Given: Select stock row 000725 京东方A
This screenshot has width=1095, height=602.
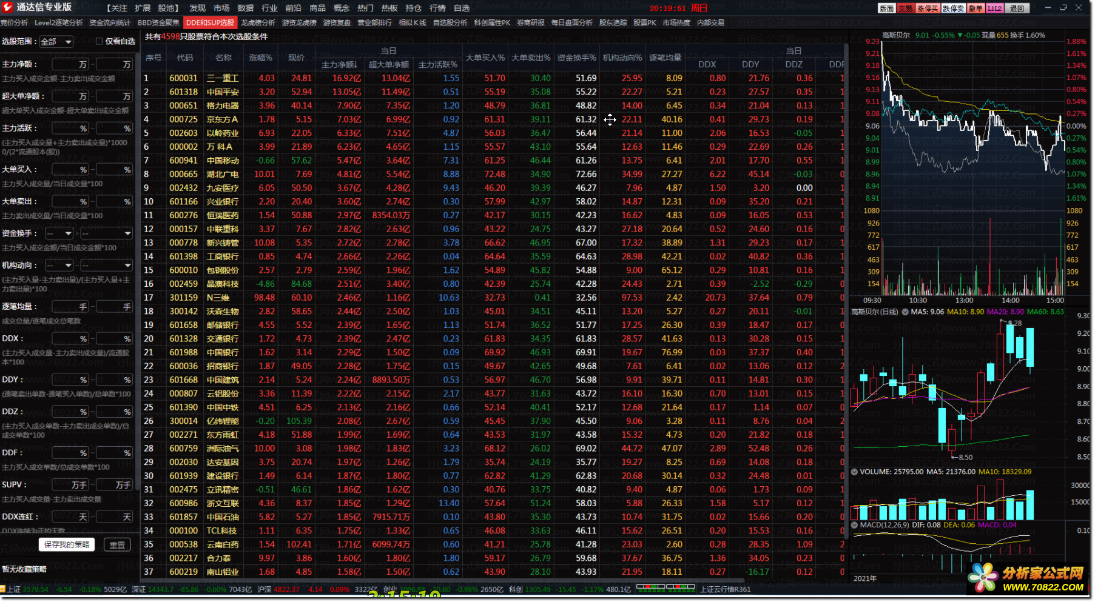Looking at the screenshot, I should [493, 119].
